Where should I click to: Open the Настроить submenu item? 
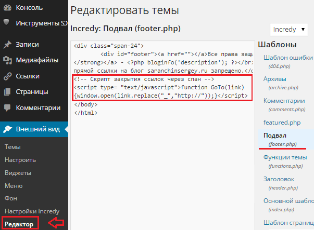coord(19,160)
